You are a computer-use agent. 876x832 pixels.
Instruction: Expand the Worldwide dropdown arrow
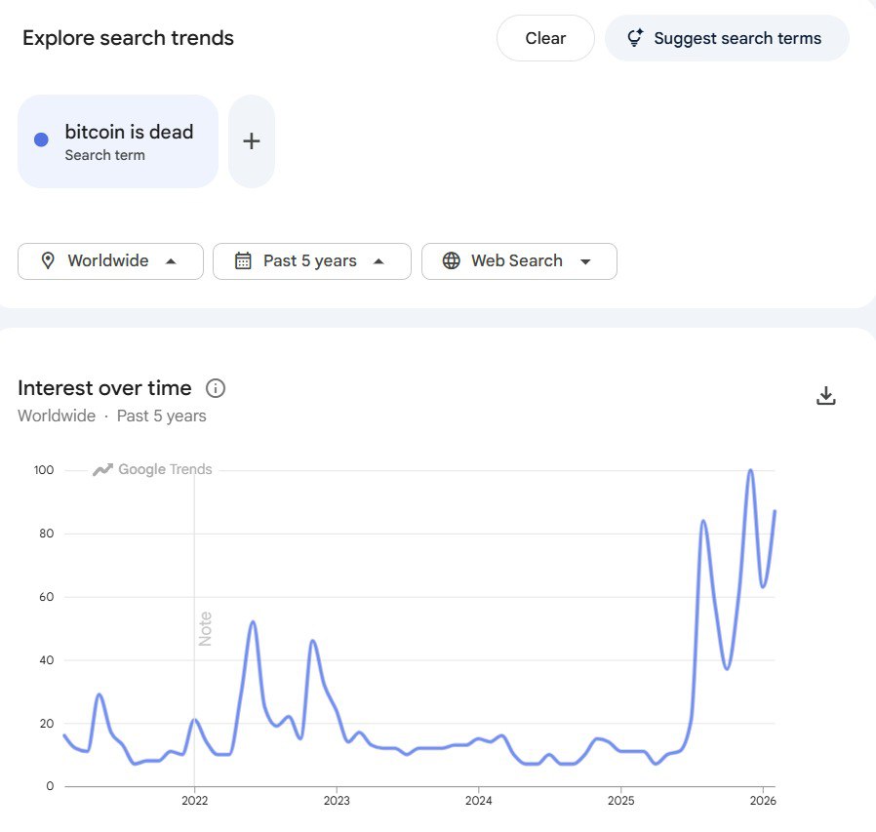coord(171,261)
